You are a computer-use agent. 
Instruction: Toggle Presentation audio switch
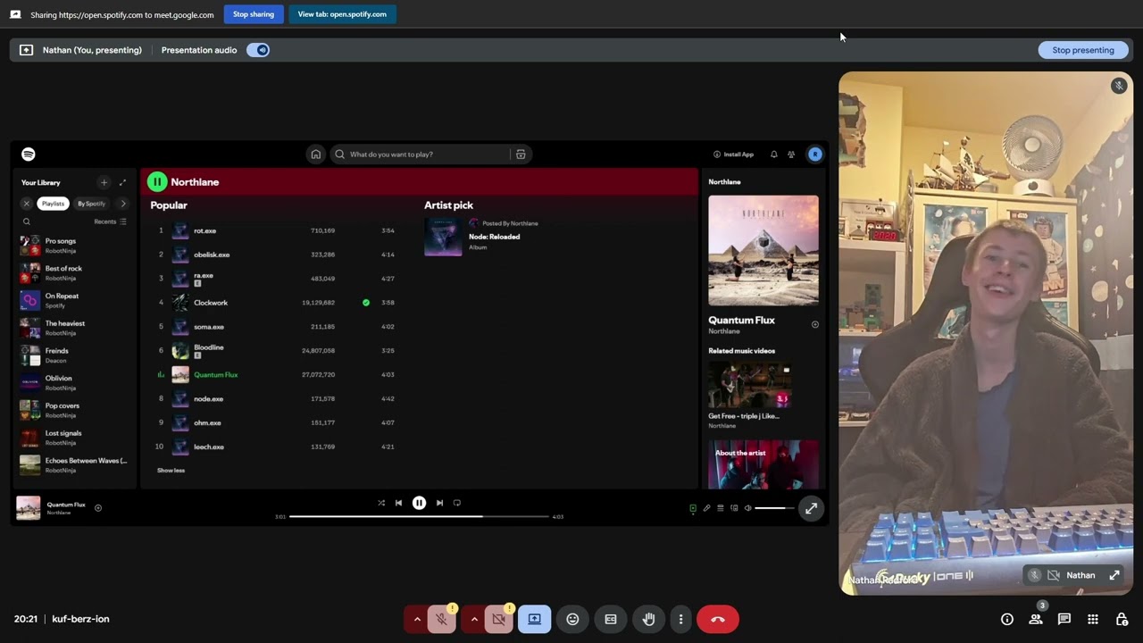tap(258, 50)
